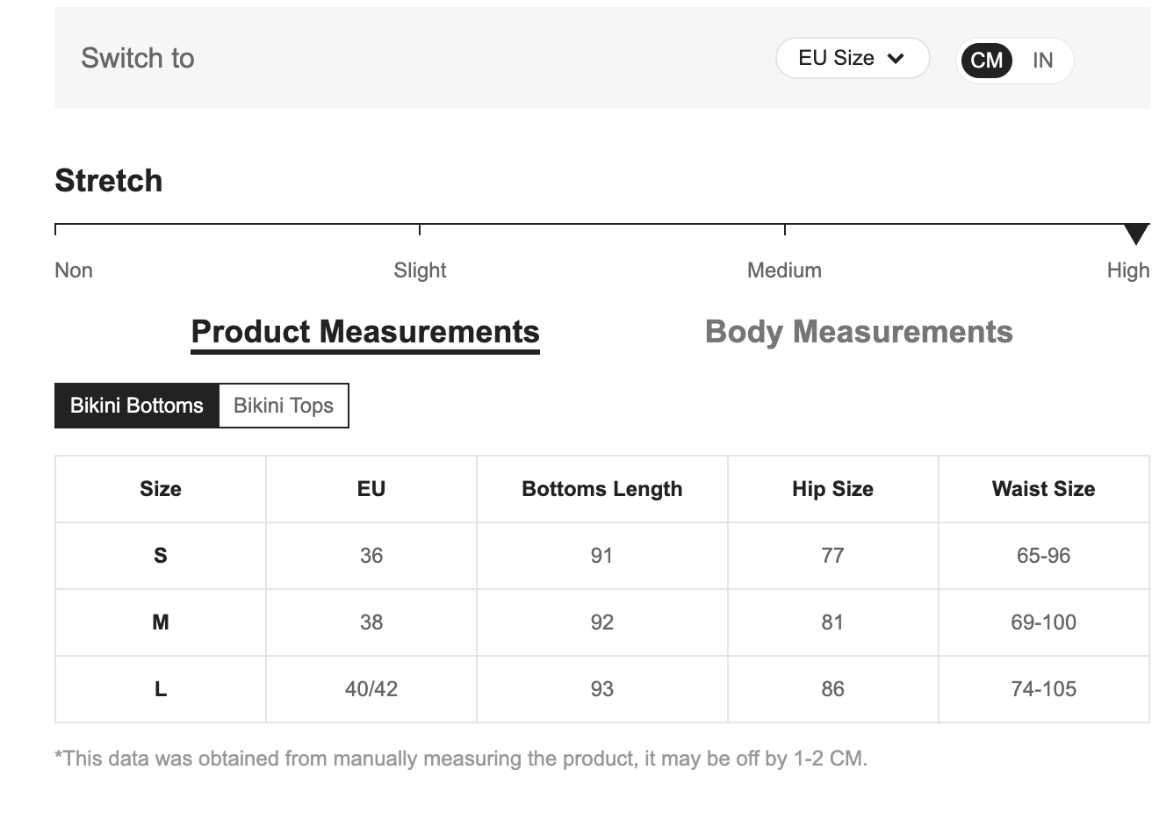
Task: Click the chevron arrow beside EU Size
Action: (896, 59)
